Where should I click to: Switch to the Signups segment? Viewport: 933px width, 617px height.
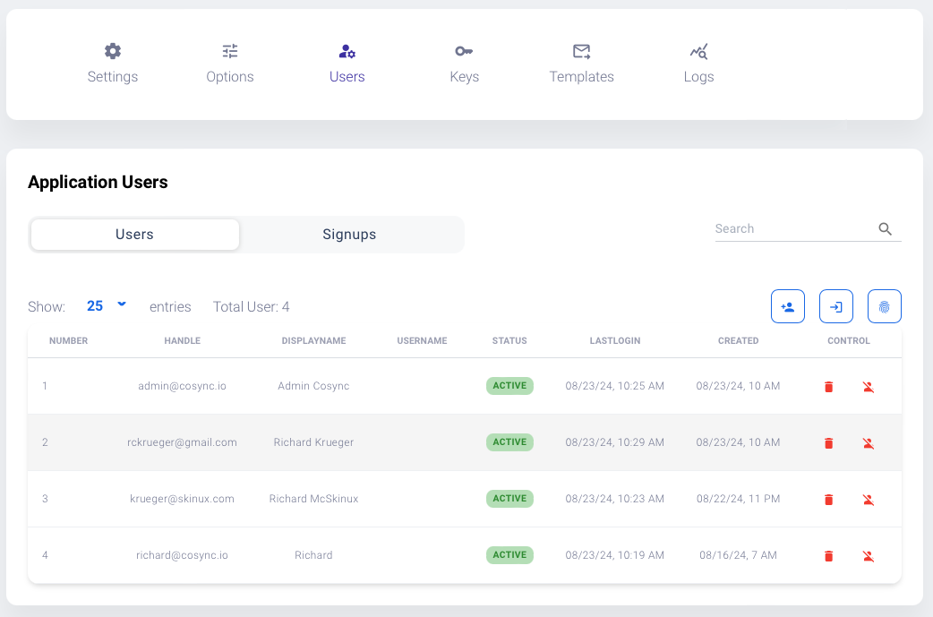pos(349,235)
